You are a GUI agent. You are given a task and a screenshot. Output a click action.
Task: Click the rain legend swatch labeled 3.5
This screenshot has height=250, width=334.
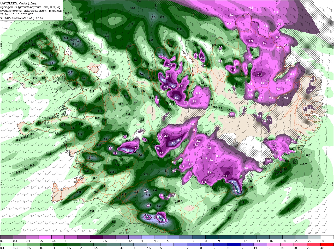[127, 245]
